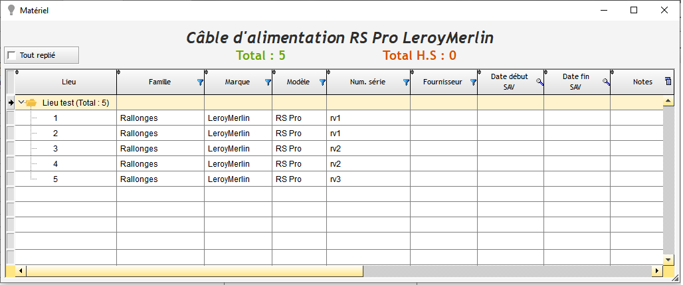Image resolution: width=683 pixels, height=285 pixels.
Task: Sort by the Num. série column header
Action: (x=367, y=82)
